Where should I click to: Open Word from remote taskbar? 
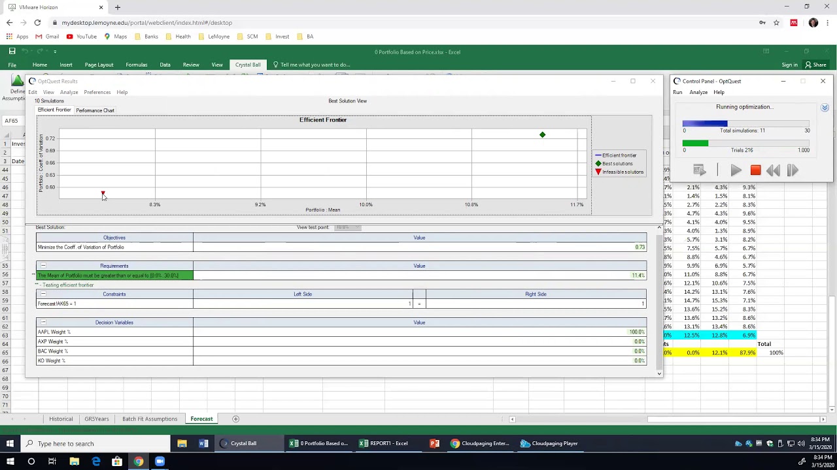(203, 443)
